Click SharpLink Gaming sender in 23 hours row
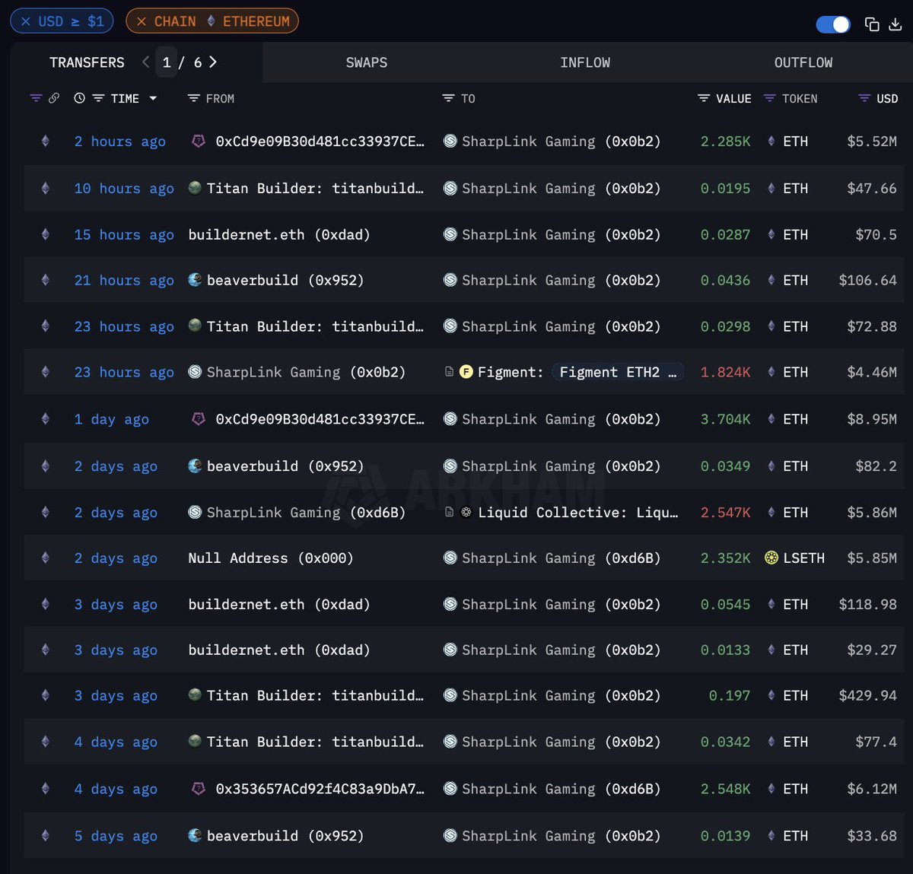The height and width of the screenshot is (874, 913). pyautogui.click(x=306, y=373)
